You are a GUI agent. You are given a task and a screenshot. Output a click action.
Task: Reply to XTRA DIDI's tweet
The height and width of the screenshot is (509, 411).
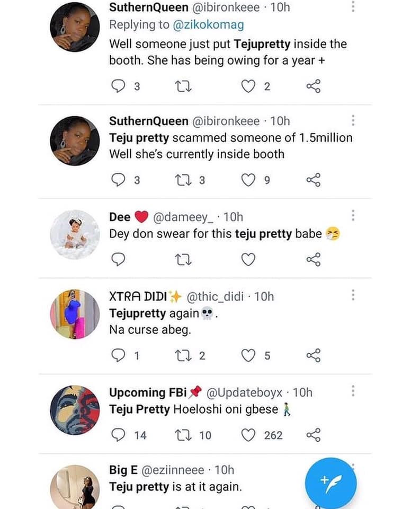119,355
